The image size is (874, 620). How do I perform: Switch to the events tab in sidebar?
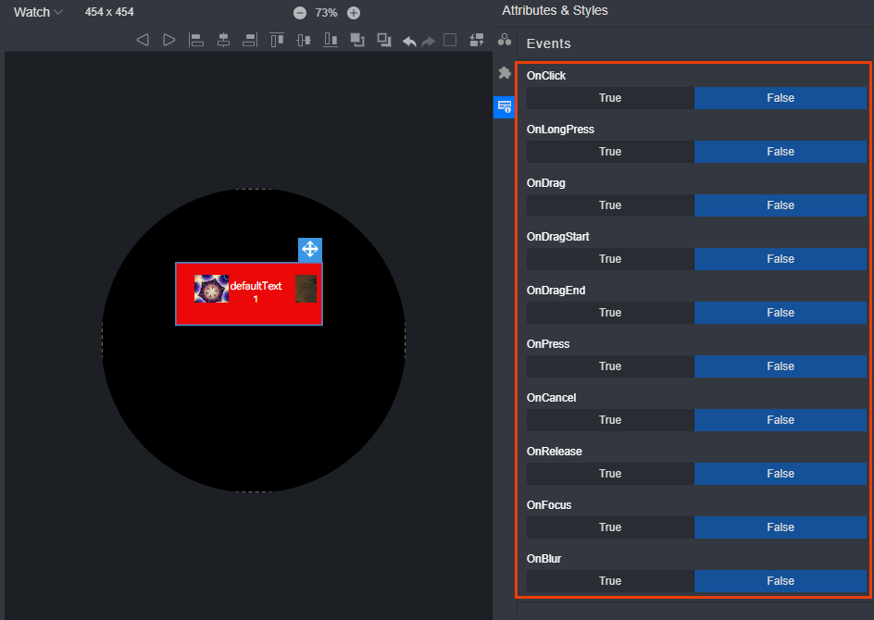(x=505, y=106)
